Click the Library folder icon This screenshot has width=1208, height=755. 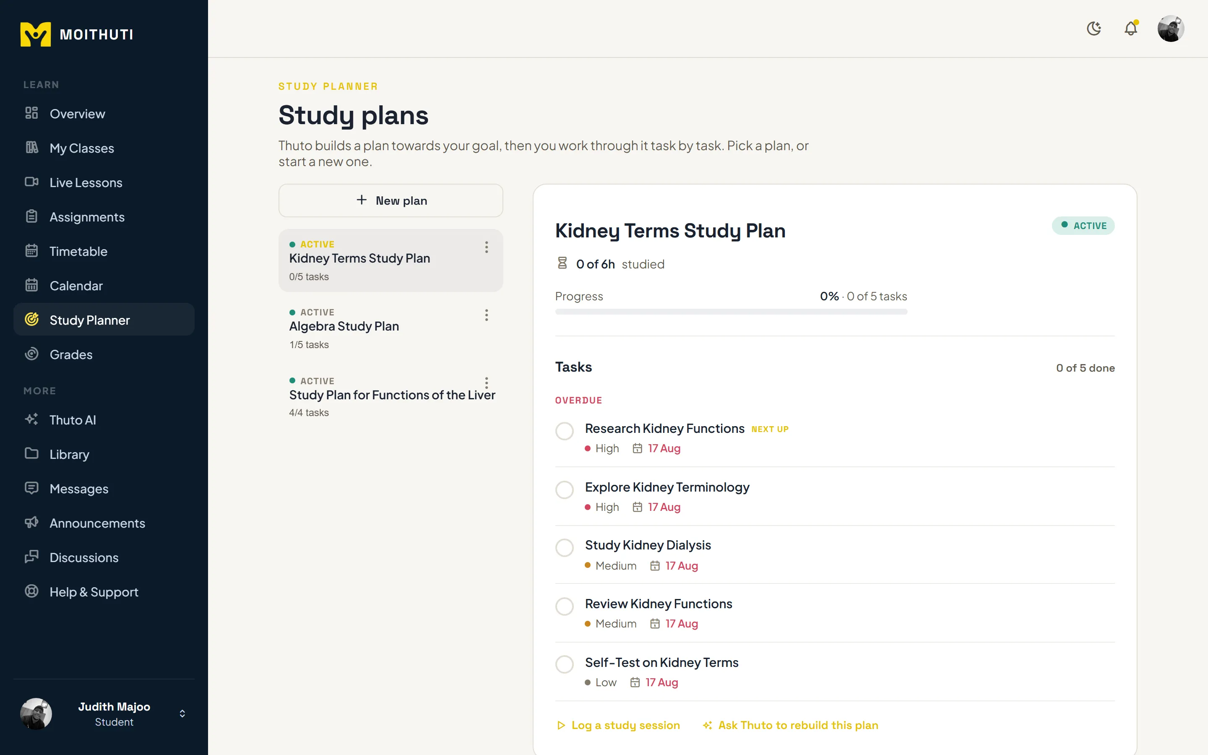31,453
